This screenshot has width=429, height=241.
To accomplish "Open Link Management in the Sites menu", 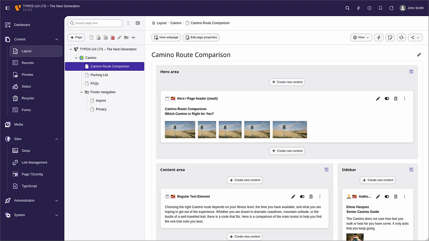I will (34, 162).
